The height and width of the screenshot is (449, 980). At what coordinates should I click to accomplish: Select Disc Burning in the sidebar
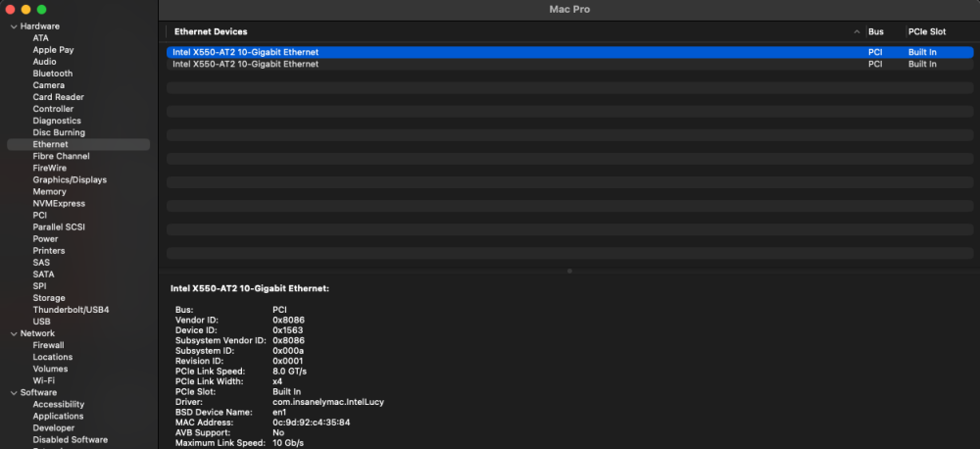coord(59,132)
